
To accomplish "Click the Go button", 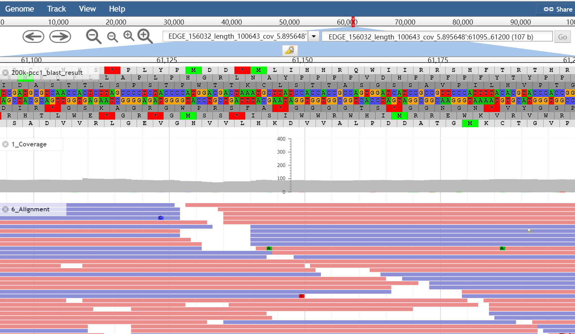I will [x=562, y=37].
